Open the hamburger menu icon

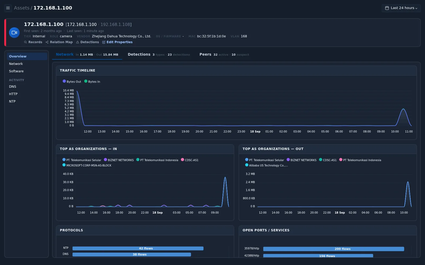(8, 8)
